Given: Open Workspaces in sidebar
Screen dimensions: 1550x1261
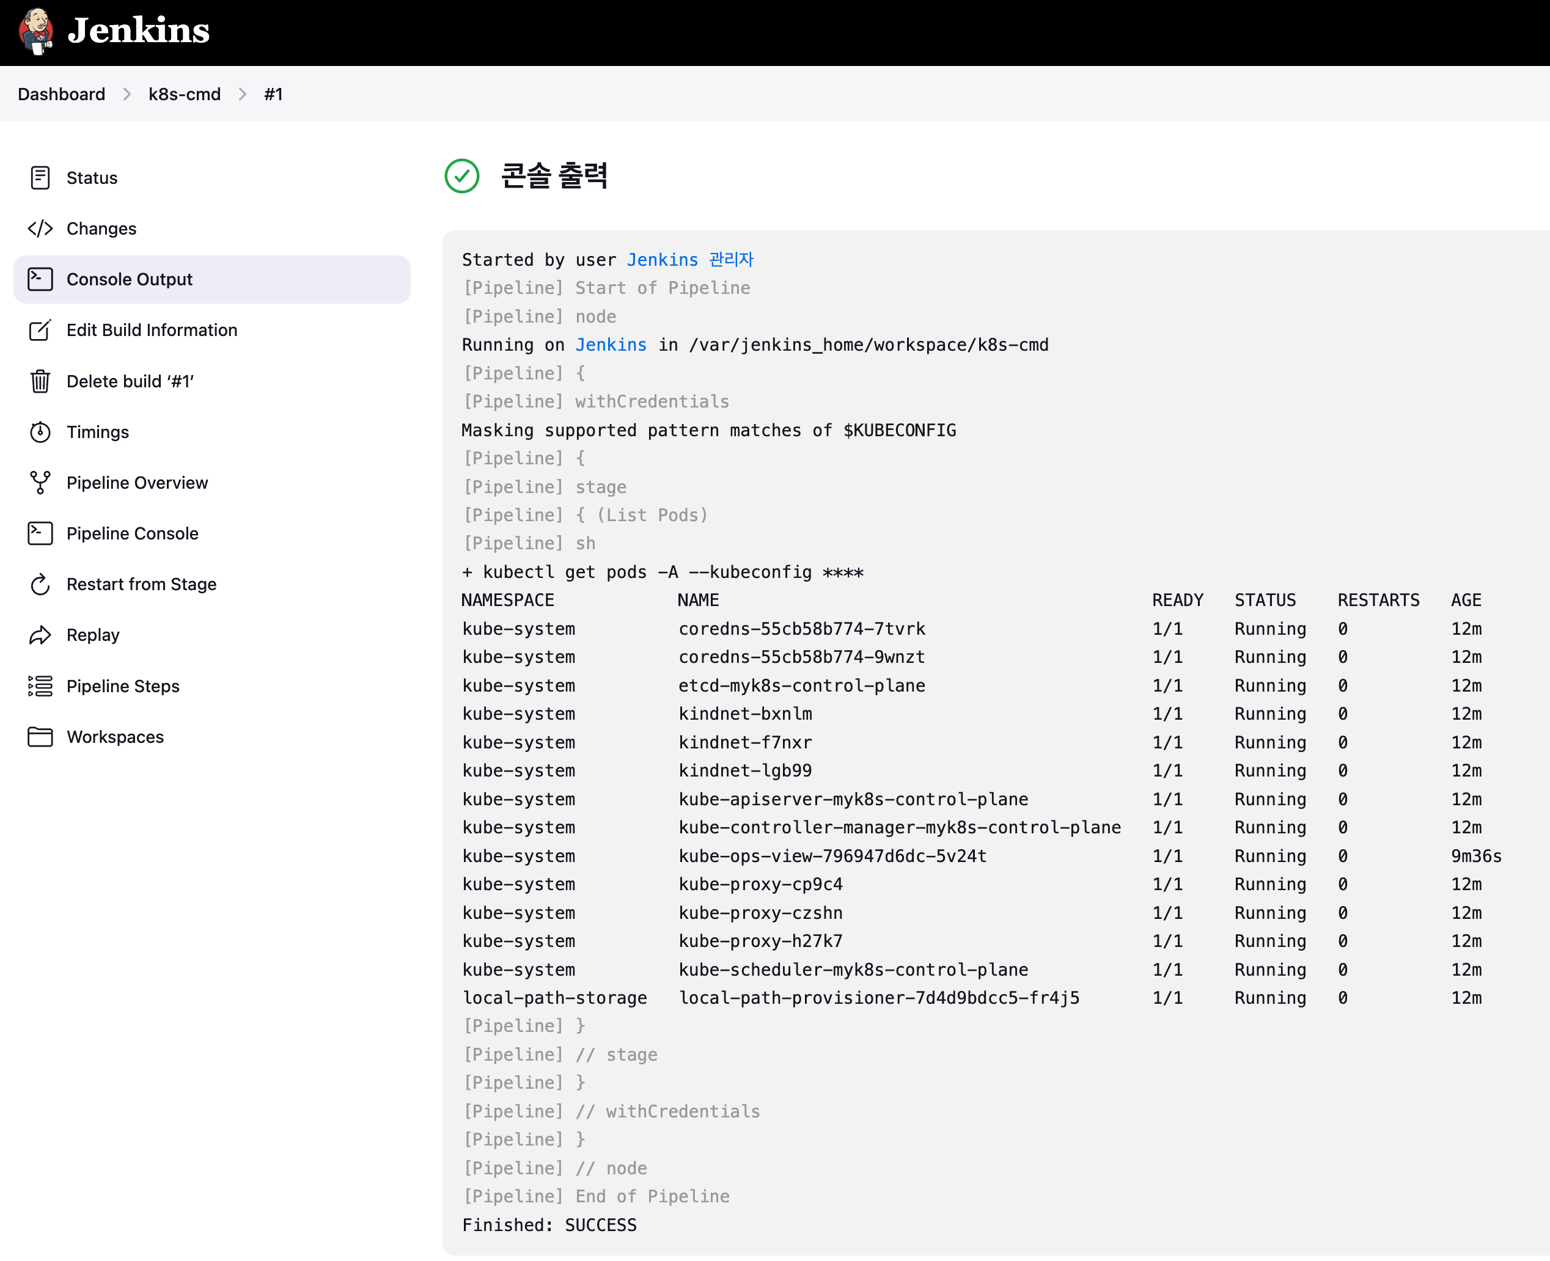Looking at the screenshot, I should click(x=212, y=737).
